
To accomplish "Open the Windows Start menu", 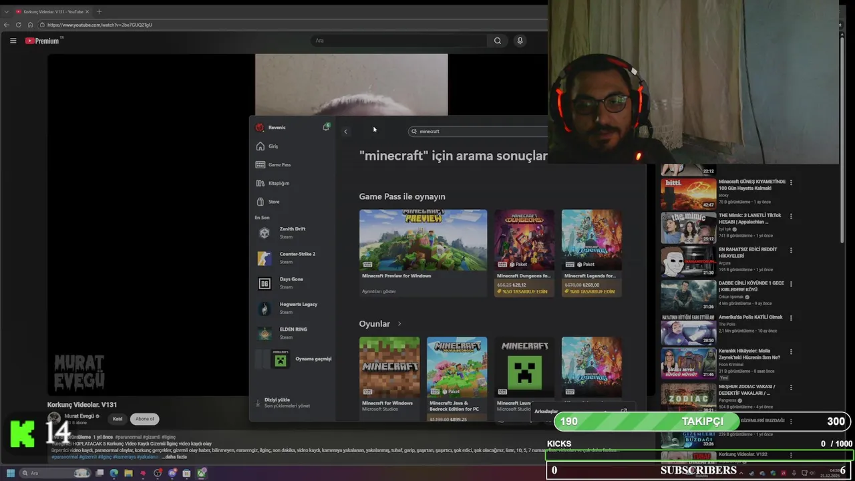I will [11, 473].
